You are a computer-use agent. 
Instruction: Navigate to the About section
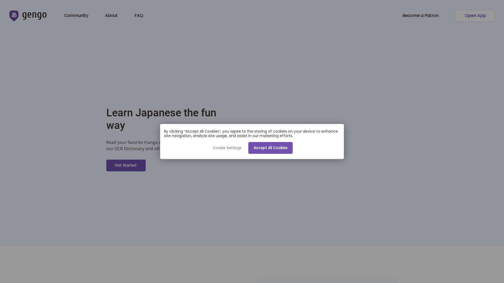[111, 16]
